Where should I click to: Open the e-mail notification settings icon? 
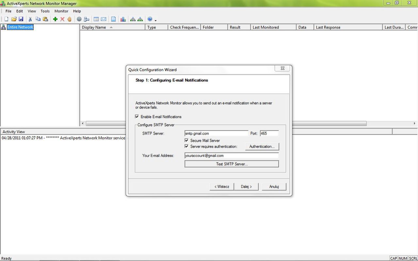[104, 19]
